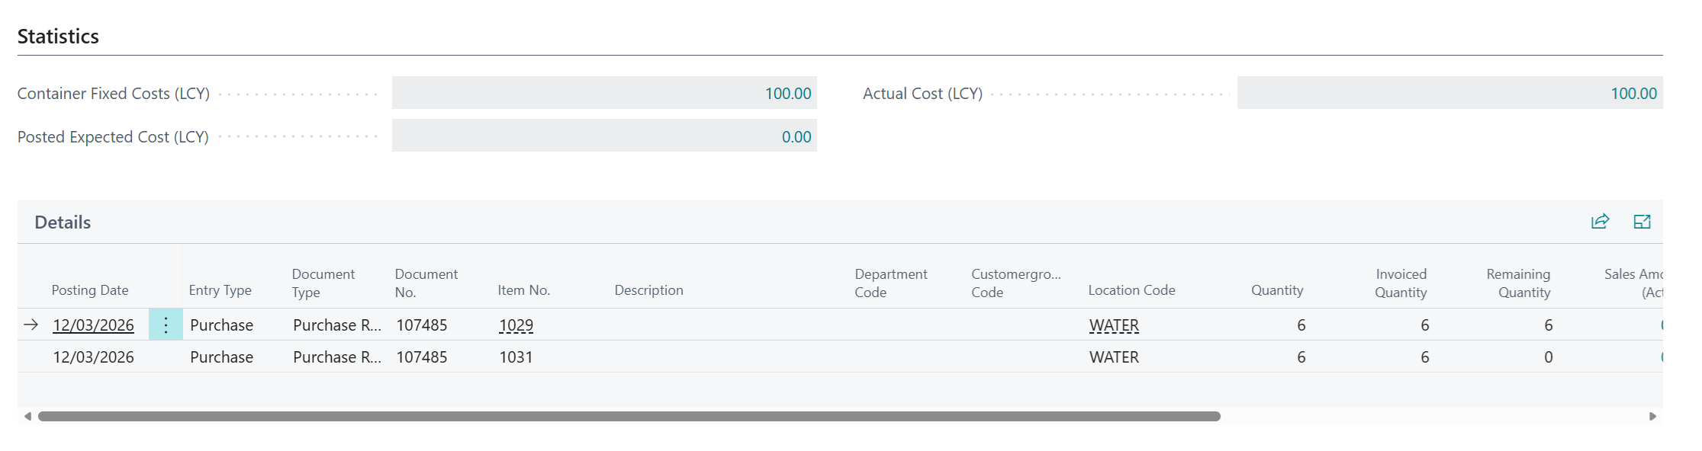
Task: Open Location Code column header options
Action: (1131, 290)
